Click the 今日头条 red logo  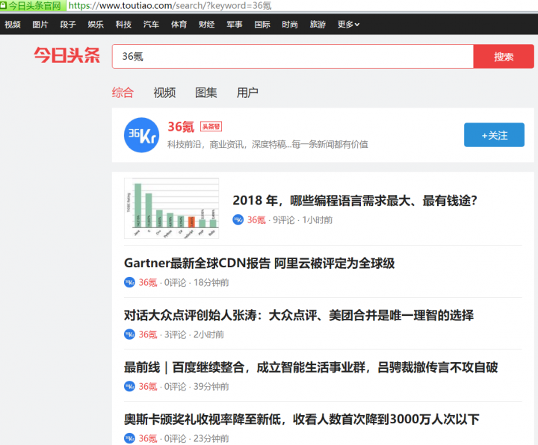(x=67, y=55)
